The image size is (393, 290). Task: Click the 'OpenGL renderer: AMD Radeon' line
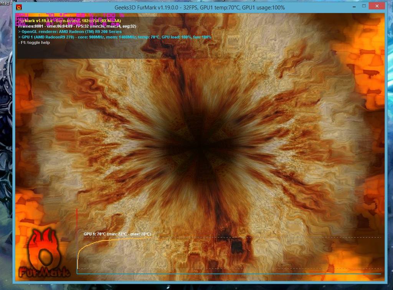pos(70,31)
